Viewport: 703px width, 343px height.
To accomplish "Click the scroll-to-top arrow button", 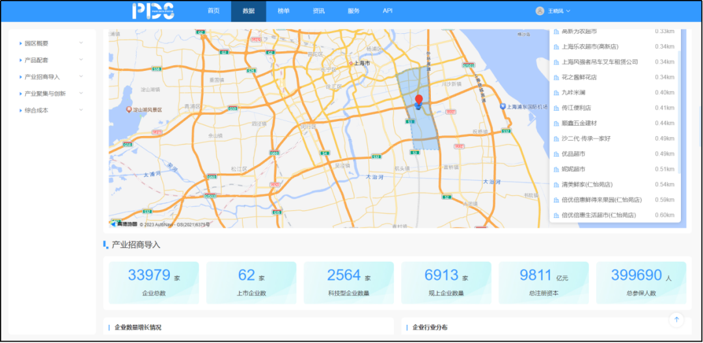I will click(676, 319).
